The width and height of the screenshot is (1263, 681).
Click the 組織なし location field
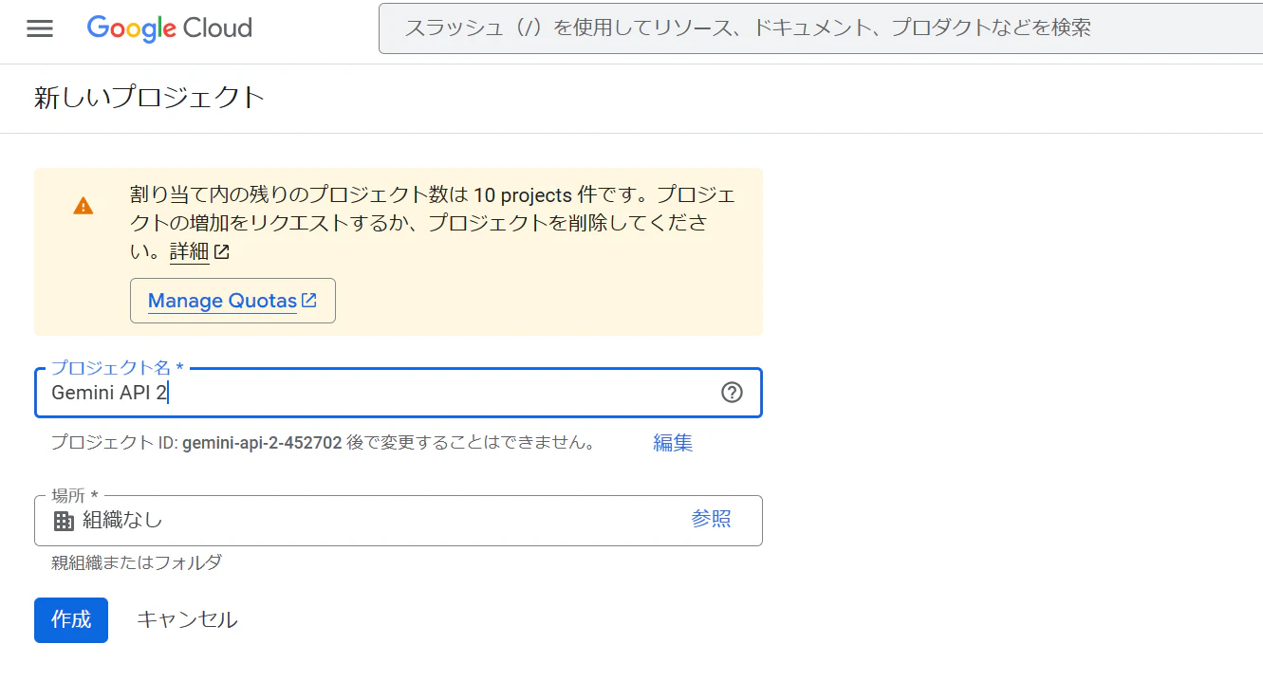click(398, 520)
